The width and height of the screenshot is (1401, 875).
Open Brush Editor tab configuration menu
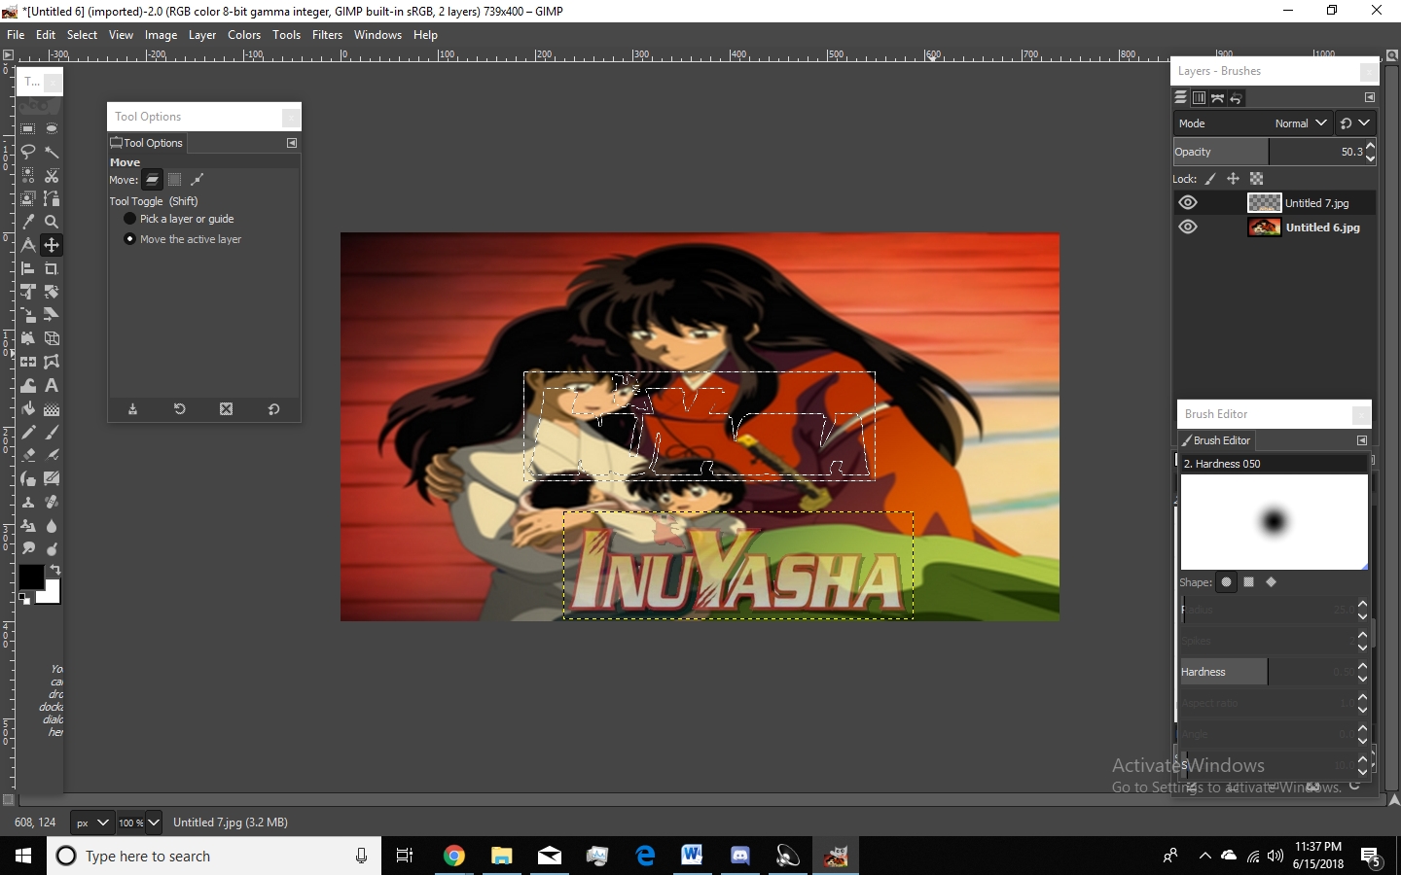[1362, 440]
